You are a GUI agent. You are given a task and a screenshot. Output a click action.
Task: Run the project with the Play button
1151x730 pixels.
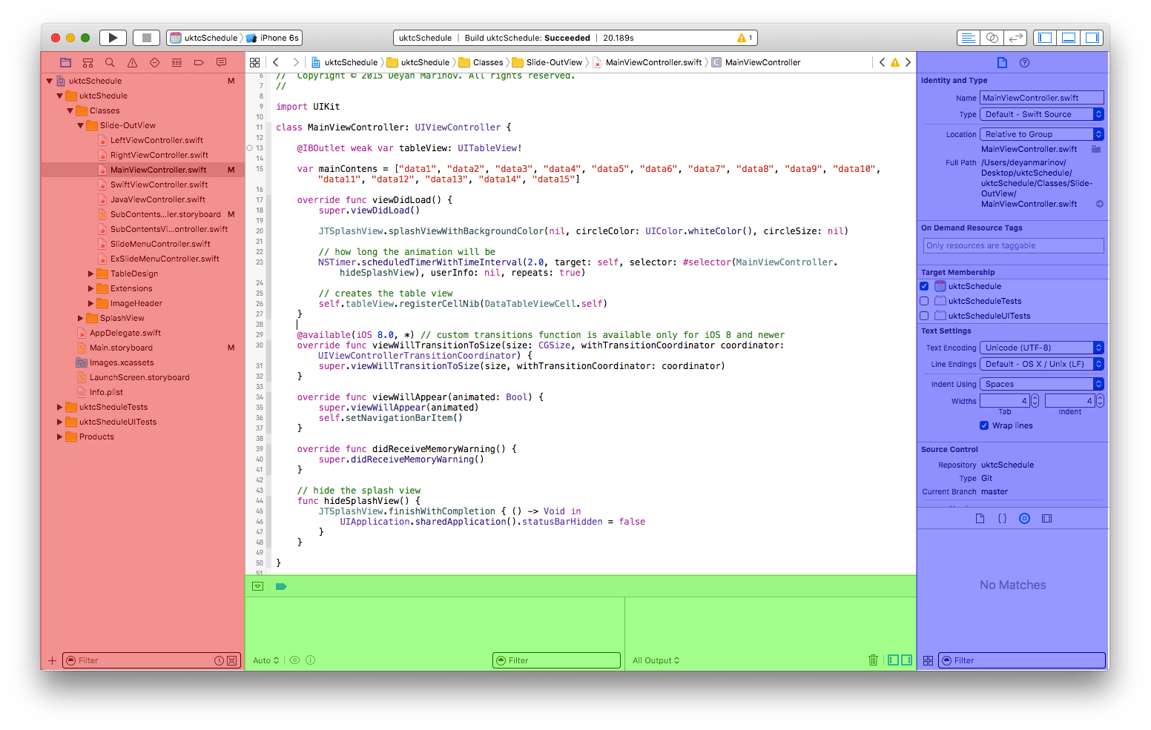point(113,38)
